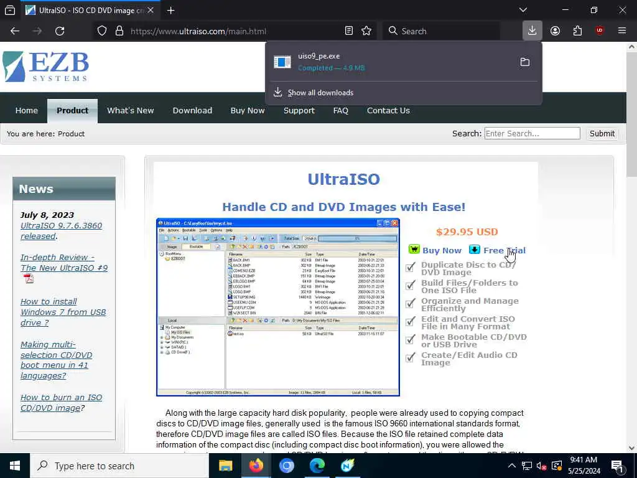Open the extensions puzzle icon
637x478 pixels.
577,31
